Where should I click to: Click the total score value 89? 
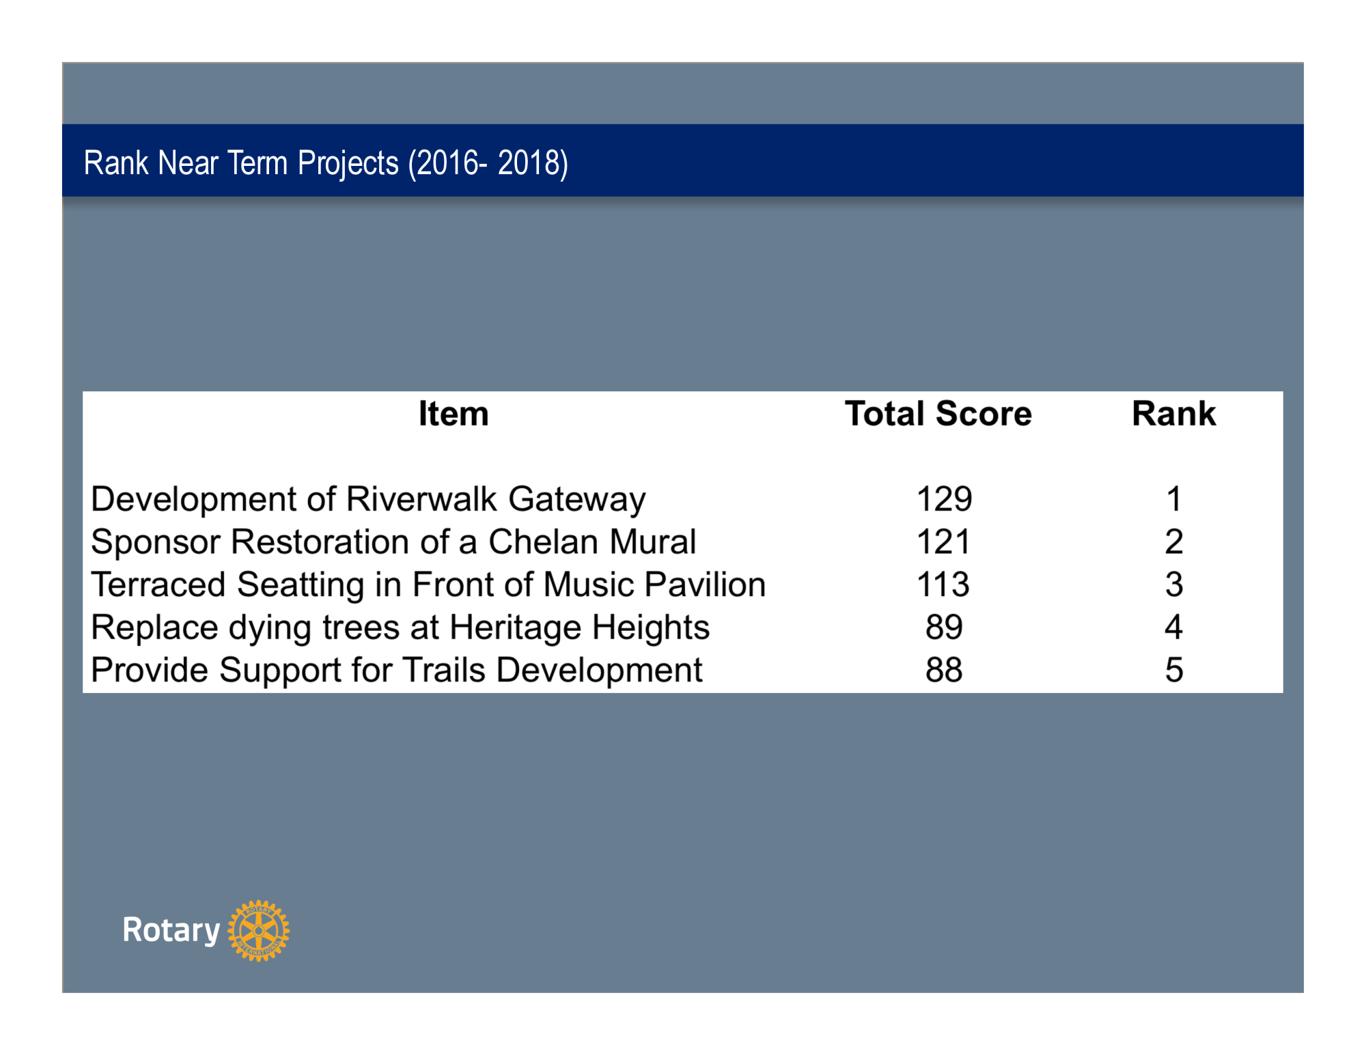point(944,628)
